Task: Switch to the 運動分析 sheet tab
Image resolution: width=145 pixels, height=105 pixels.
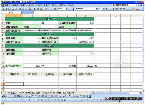Action: tap(40, 93)
